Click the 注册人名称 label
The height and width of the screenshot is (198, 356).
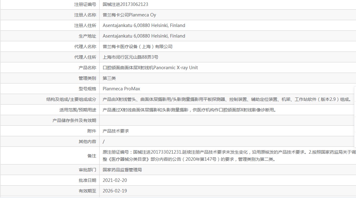85,15
